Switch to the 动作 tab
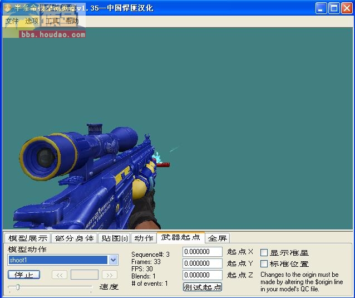Viewport: 355px width, 298px height. pos(144,238)
